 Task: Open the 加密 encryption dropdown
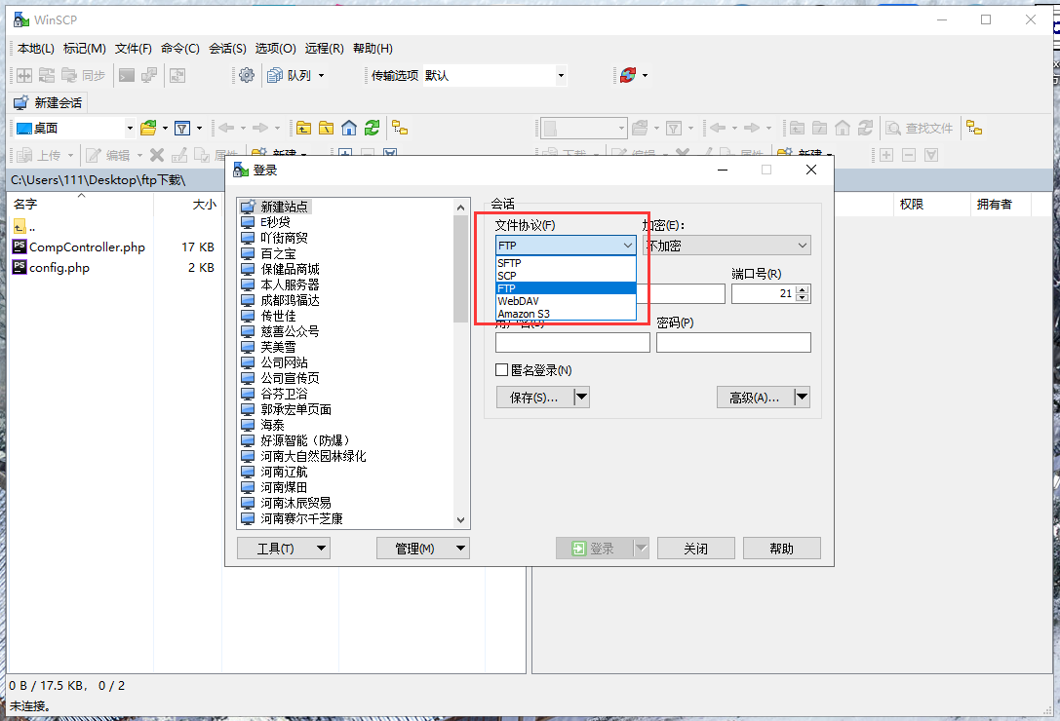pyautogui.click(x=726, y=246)
